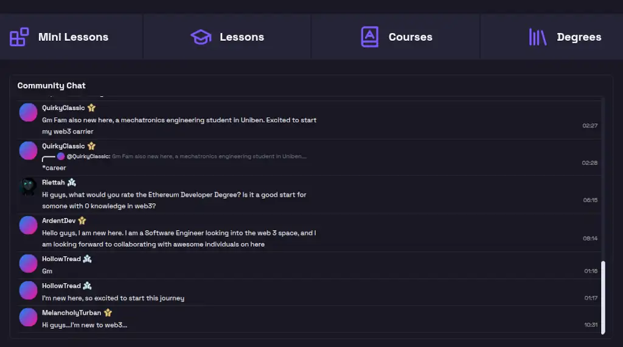Open the Mini Lessons tab
The height and width of the screenshot is (347, 623).
(x=71, y=37)
